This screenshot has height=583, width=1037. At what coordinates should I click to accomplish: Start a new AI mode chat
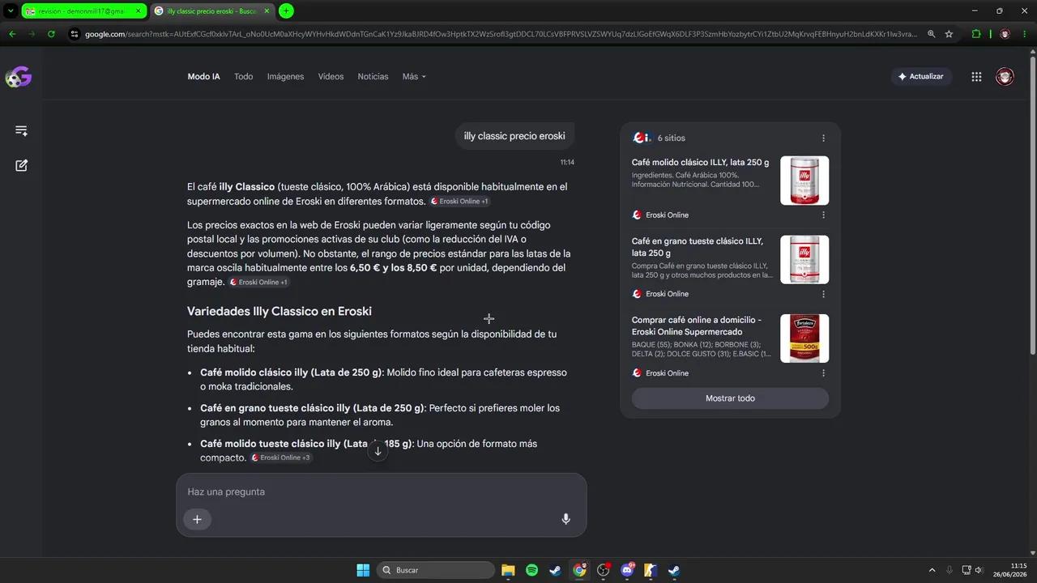21,165
